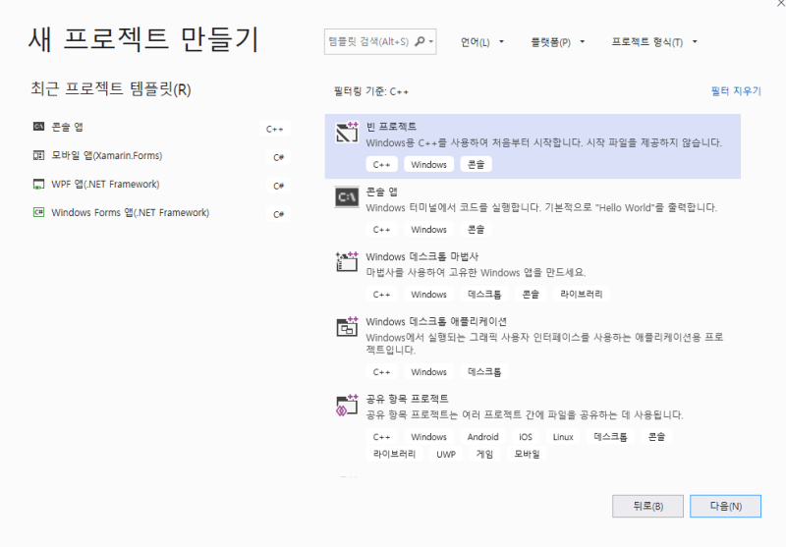Expand the search box history arrow
This screenshot has width=786, height=547.
[432, 42]
